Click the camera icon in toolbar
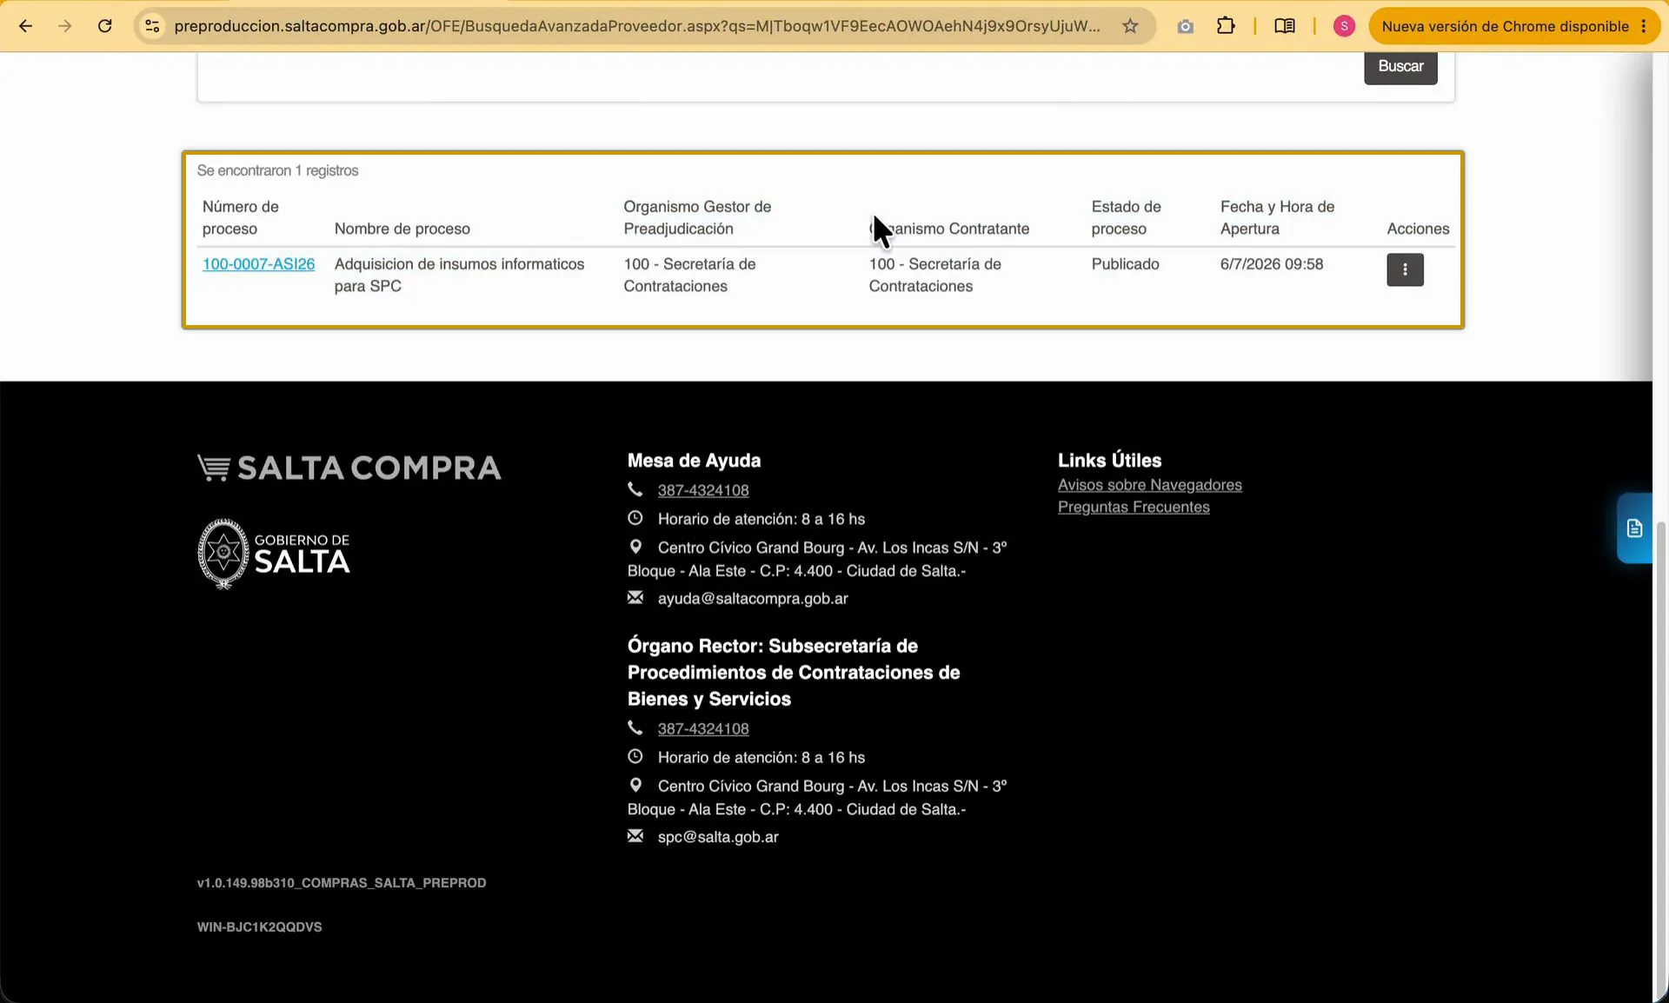 coord(1185,26)
